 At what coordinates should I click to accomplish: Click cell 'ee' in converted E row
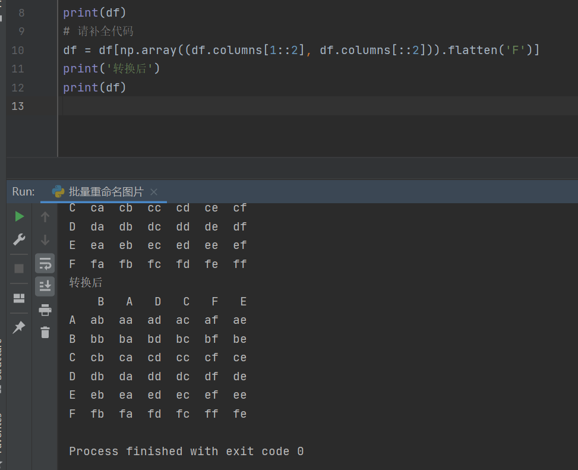tap(240, 395)
